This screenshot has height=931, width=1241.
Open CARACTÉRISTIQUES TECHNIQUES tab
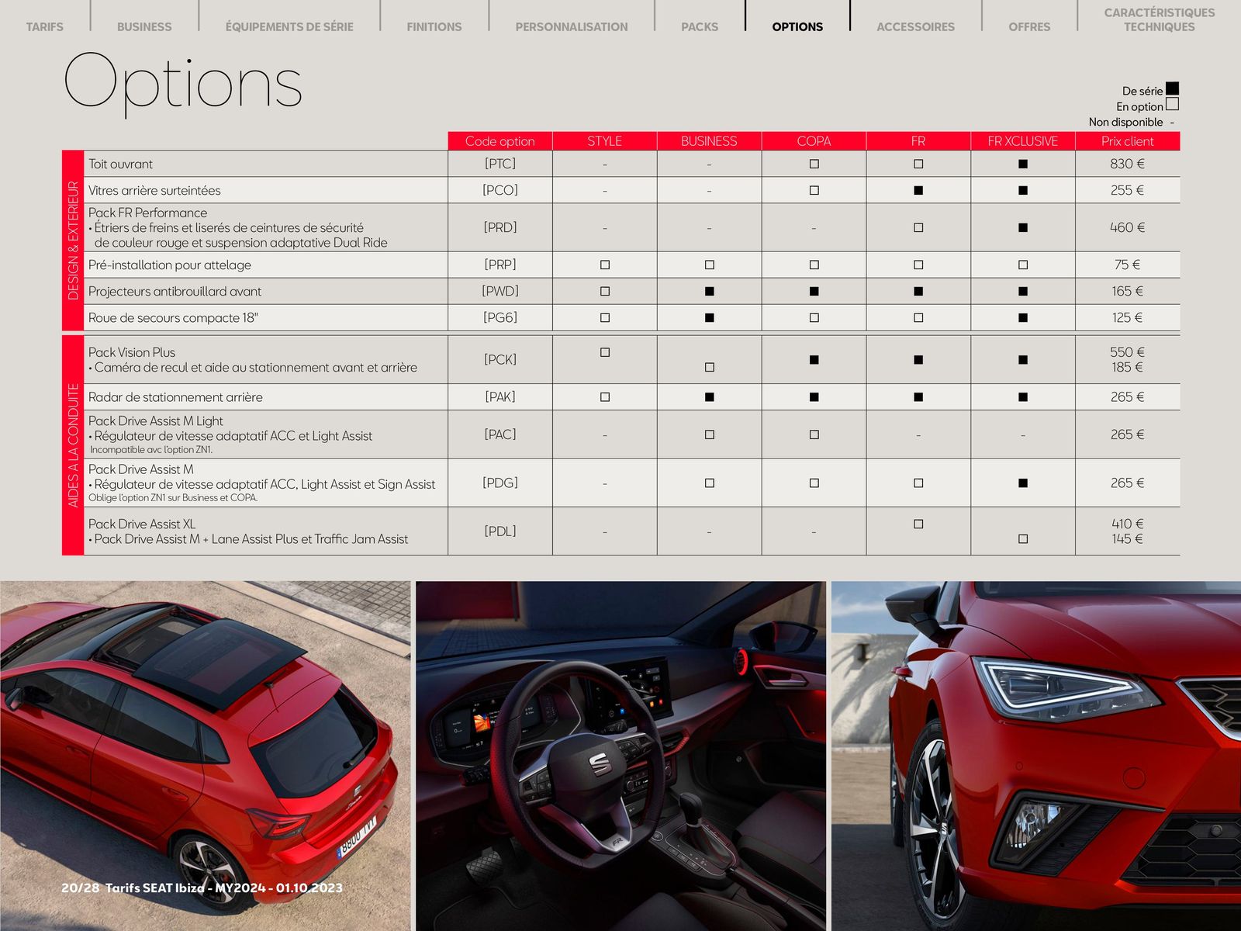click(1160, 19)
